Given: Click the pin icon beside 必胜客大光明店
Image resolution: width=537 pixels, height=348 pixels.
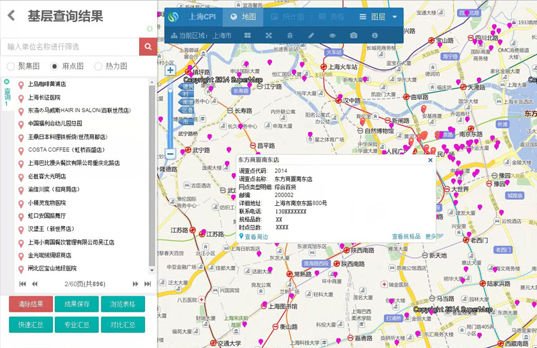Looking at the screenshot, I should (x=21, y=177).
